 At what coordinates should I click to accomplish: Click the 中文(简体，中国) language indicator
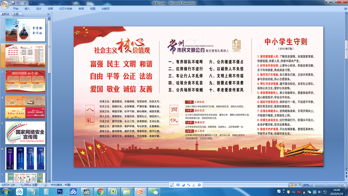[x=60, y=185]
